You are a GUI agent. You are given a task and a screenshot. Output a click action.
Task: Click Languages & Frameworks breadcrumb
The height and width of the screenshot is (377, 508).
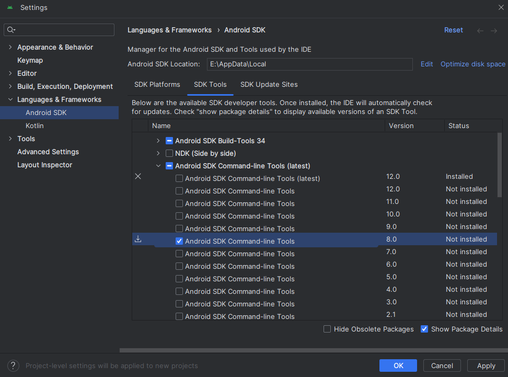[x=169, y=30]
